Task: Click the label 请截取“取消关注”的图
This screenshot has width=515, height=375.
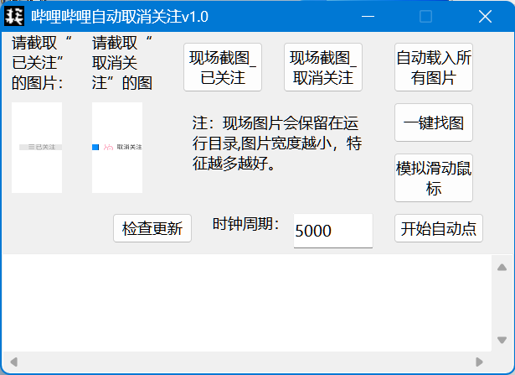Action: point(122,62)
